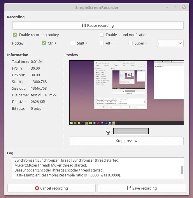Click the pause bars icon in Pause recording
The height and width of the screenshot is (198, 193).
click(84, 25)
